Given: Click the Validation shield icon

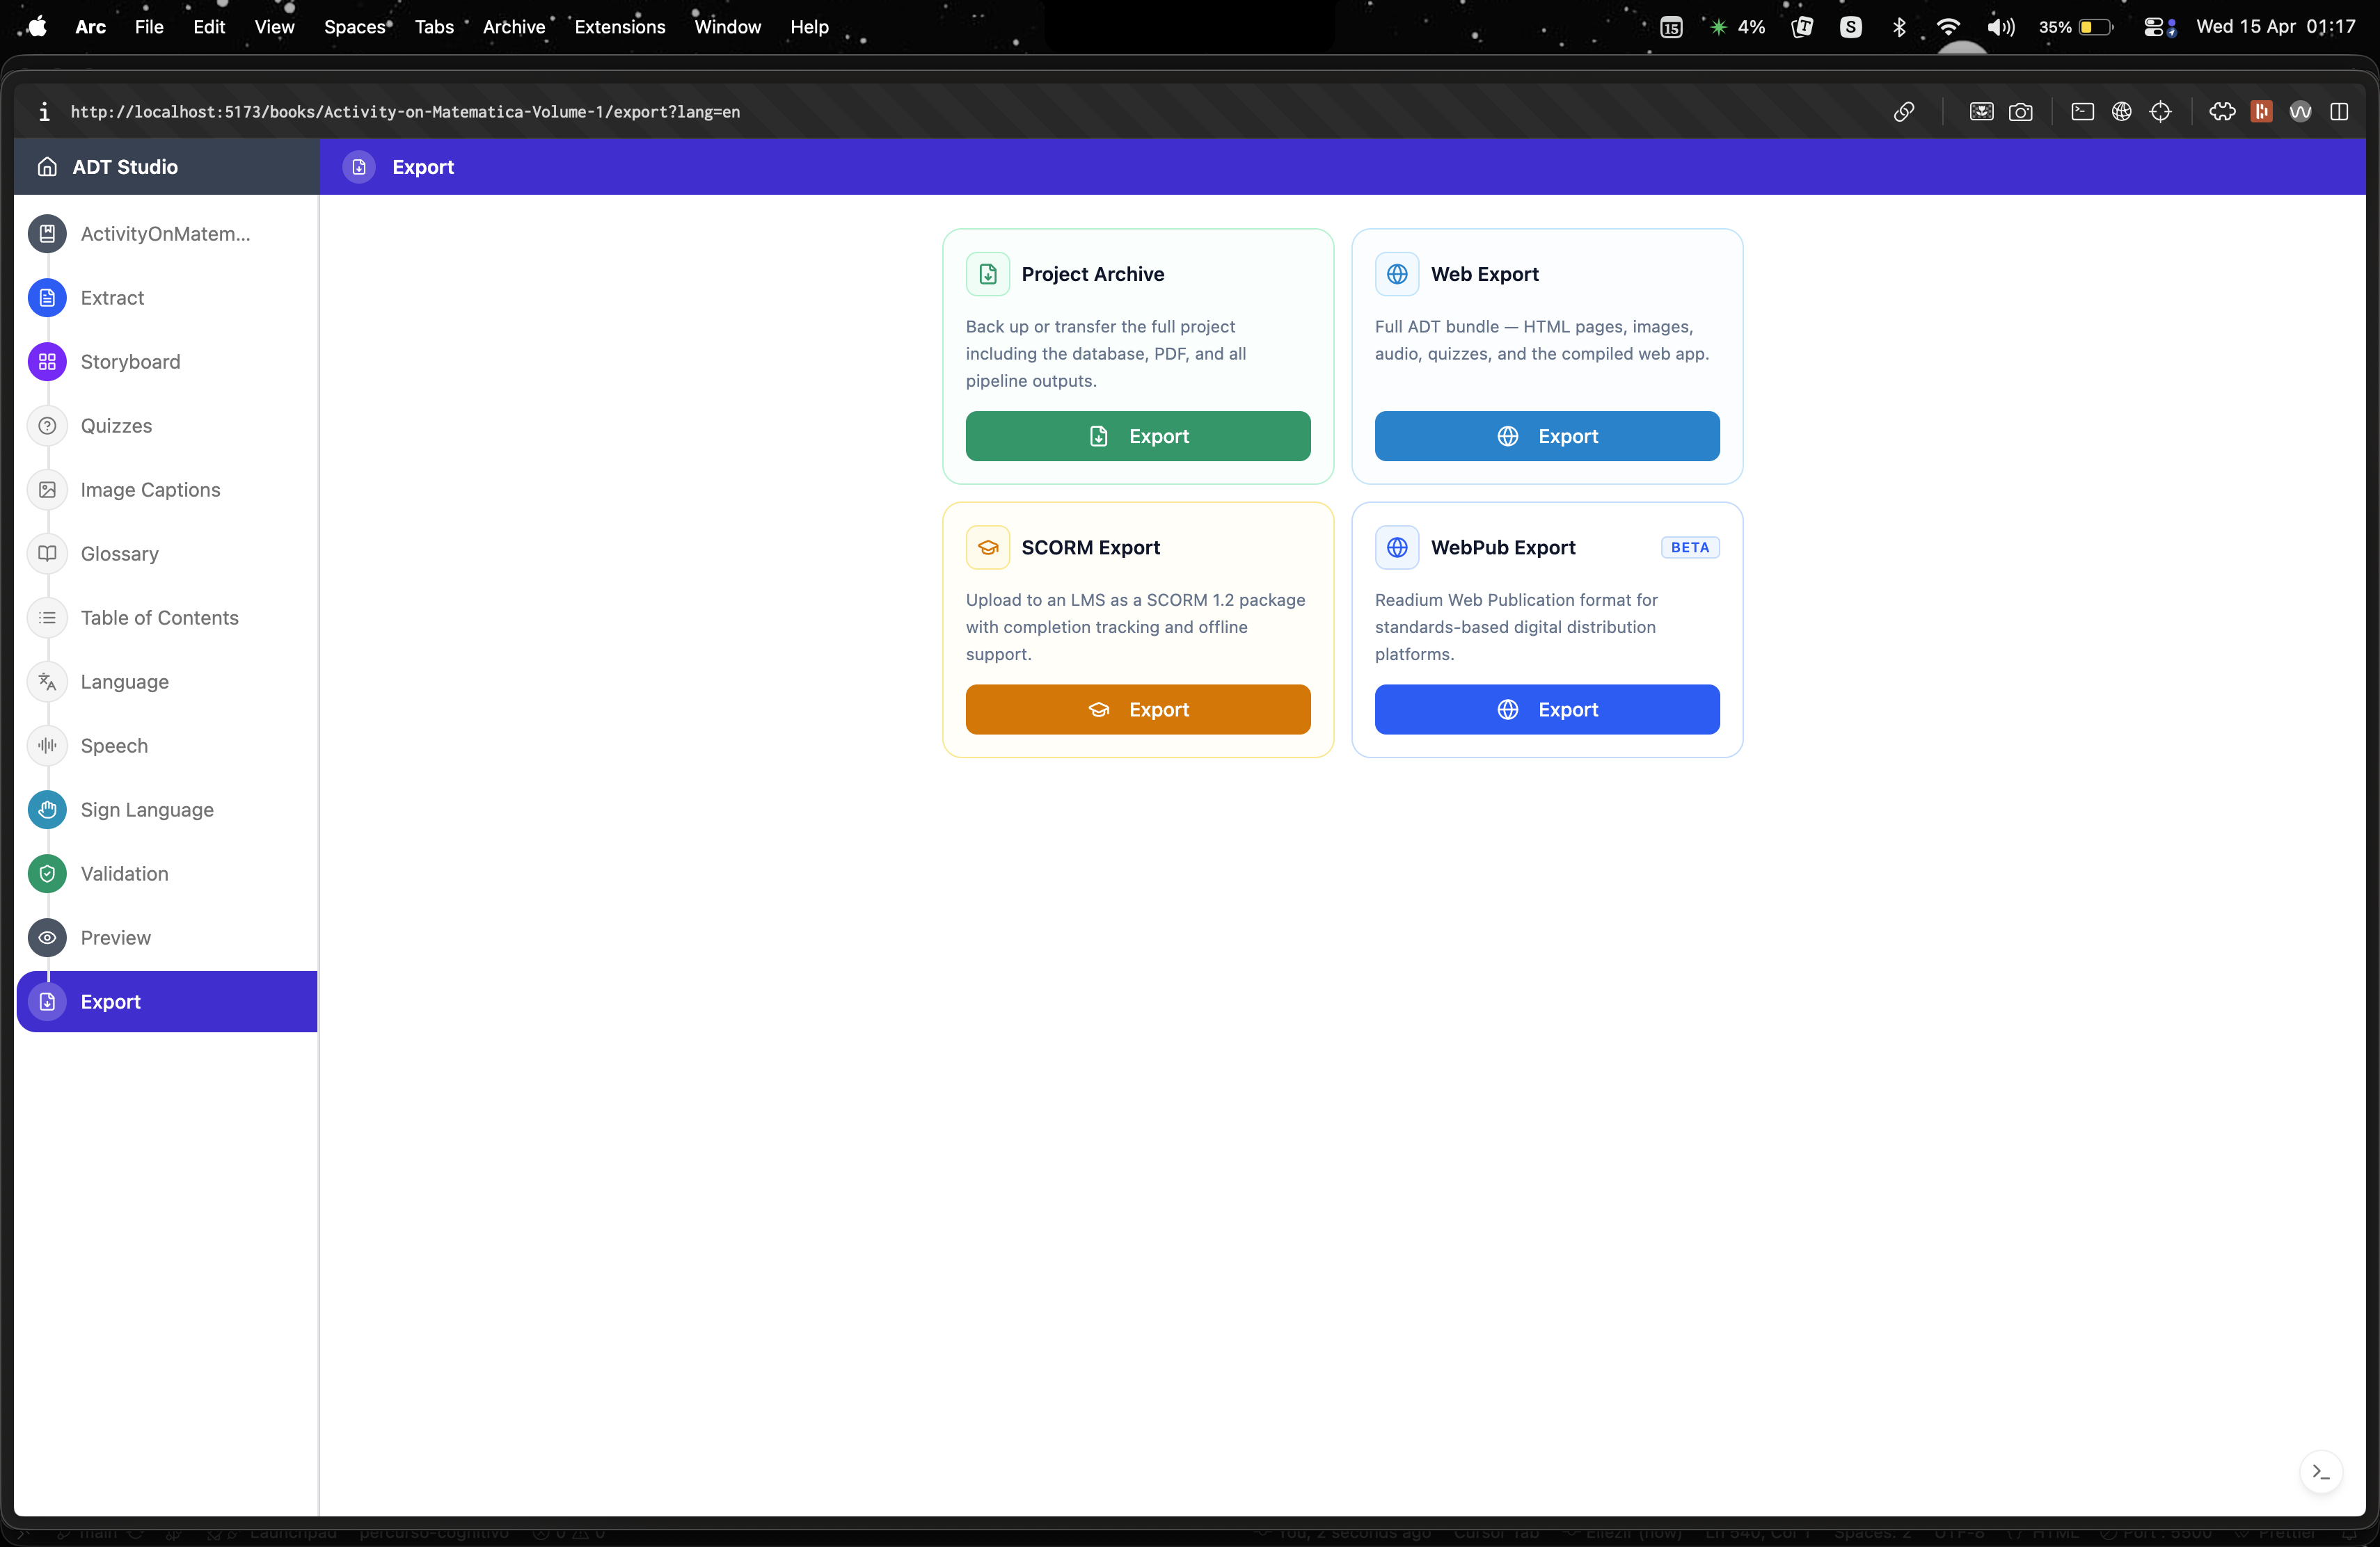Looking at the screenshot, I should 47,874.
